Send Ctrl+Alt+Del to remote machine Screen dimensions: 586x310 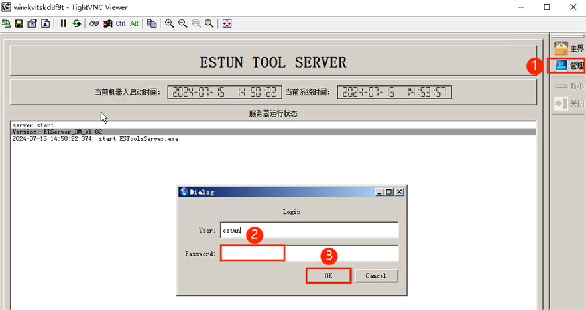(x=95, y=23)
